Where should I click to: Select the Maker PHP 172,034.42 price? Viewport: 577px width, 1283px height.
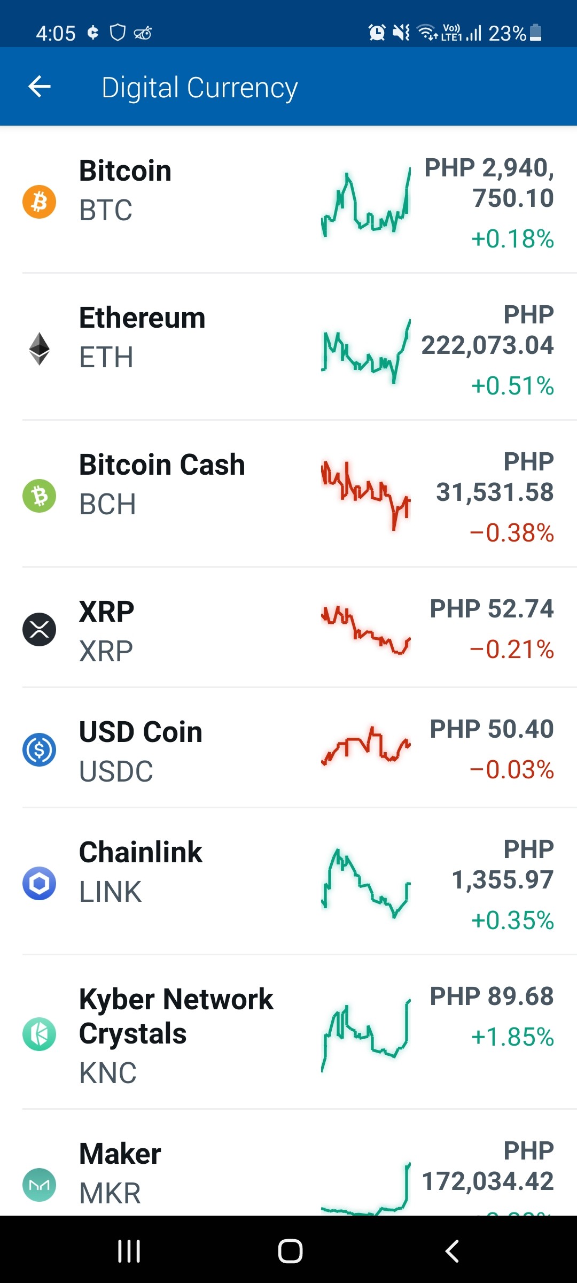[x=488, y=1166]
